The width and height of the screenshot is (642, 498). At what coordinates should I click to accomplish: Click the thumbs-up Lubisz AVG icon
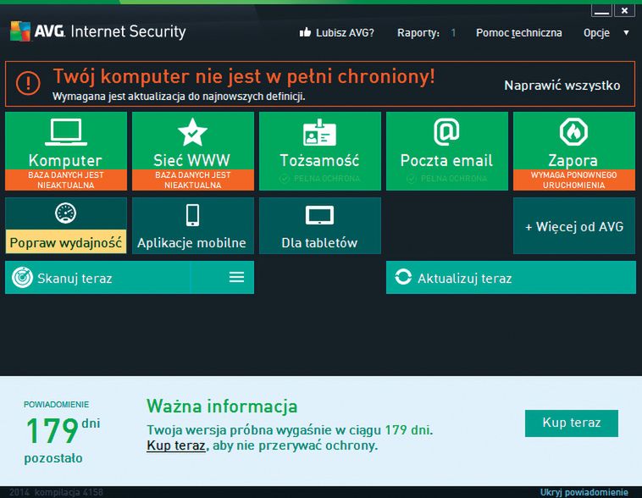coord(305,32)
